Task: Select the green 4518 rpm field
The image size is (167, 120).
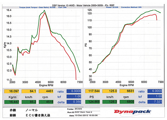Action: (46, 102)
